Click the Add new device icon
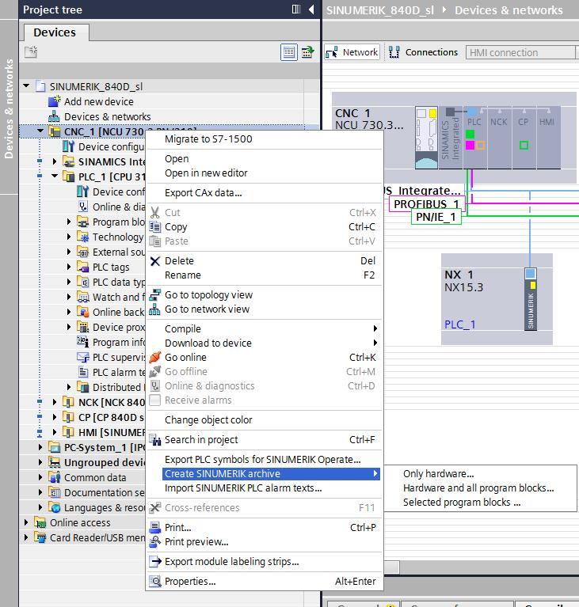Screen dimensions: 579x607 click(x=55, y=101)
